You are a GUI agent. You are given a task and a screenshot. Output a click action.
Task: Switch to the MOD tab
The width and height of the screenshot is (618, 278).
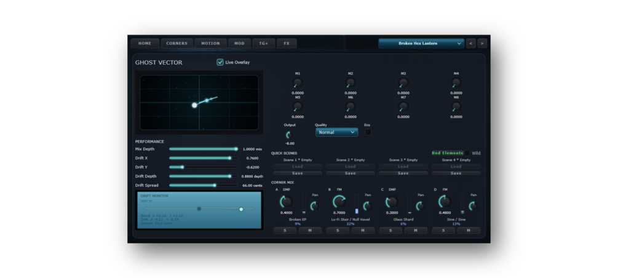pos(239,44)
